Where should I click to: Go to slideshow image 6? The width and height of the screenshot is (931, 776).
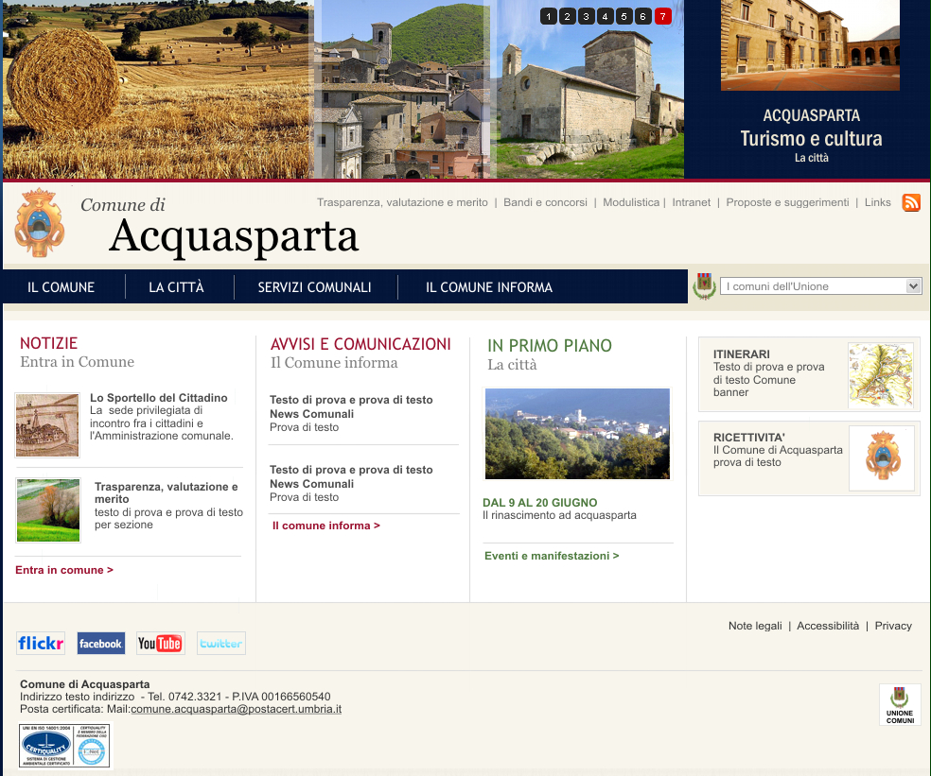coord(643,17)
